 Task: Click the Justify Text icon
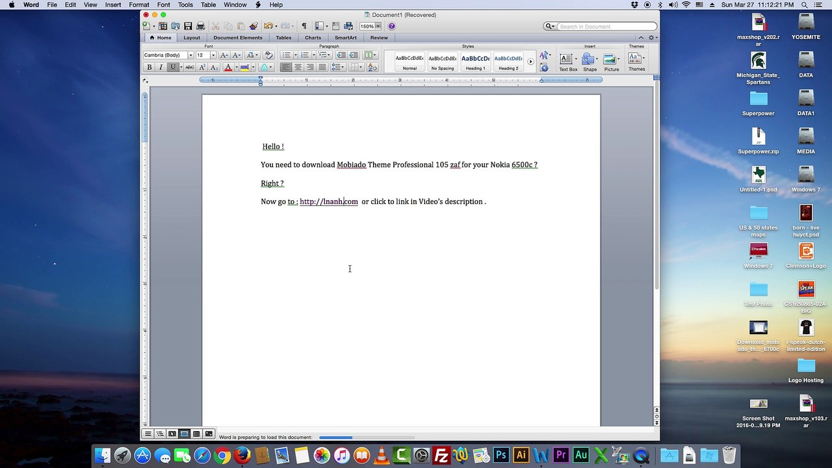coord(322,68)
